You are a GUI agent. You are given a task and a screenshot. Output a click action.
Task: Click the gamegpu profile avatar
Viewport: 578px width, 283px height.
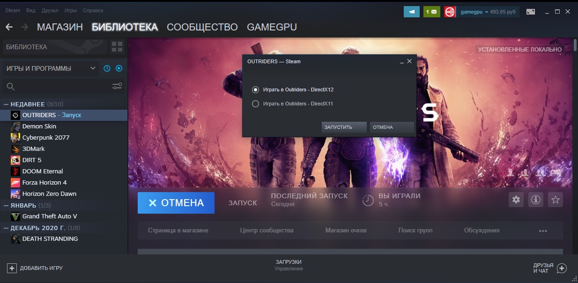coord(450,11)
